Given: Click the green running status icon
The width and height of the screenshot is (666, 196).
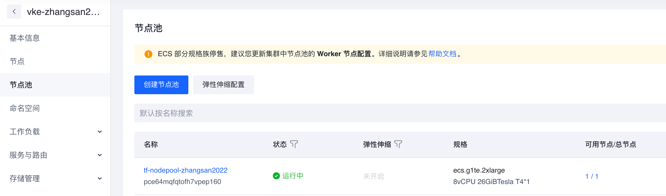Looking at the screenshot, I should [x=276, y=176].
